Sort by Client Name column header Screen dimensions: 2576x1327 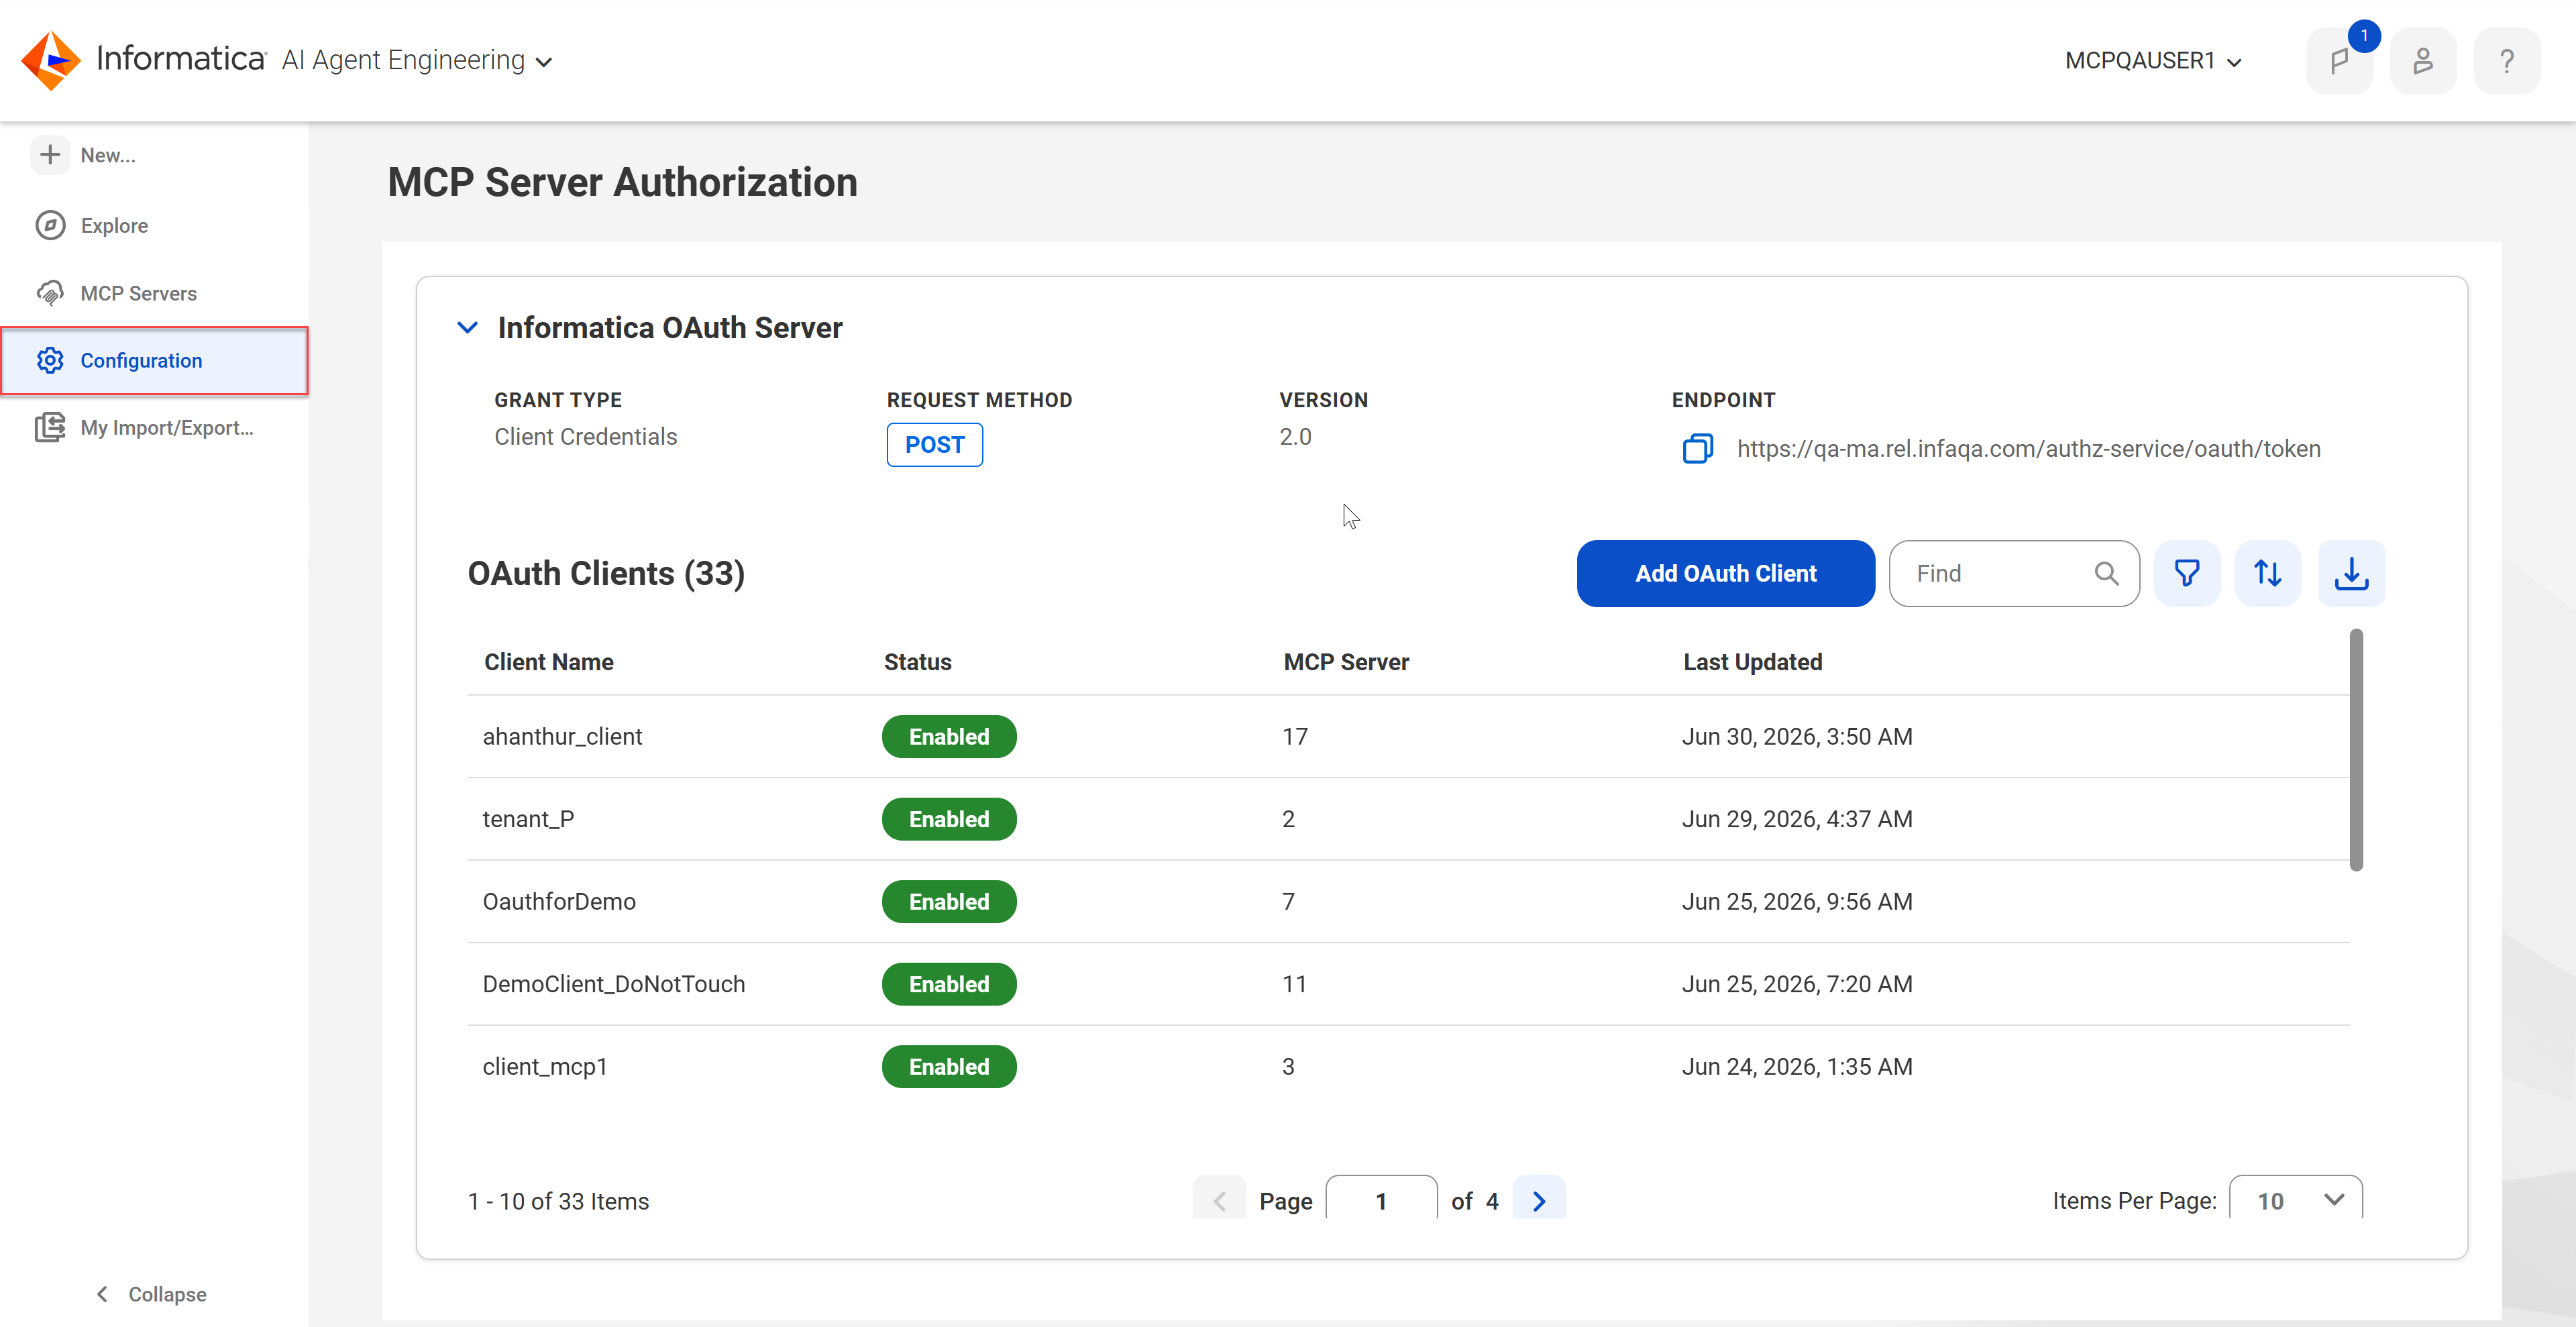(x=549, y=662)
